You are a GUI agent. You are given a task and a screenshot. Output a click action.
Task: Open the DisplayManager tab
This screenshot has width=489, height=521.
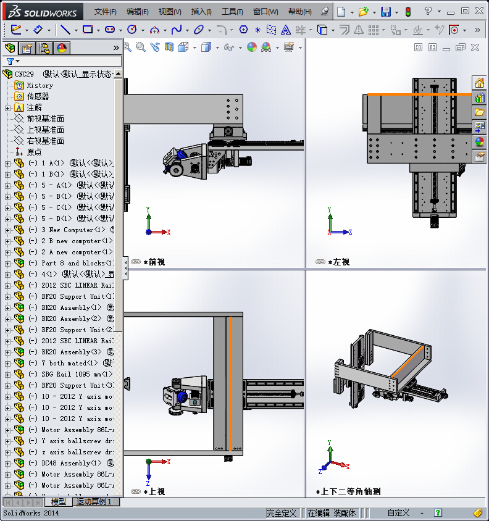coord(62,48)
